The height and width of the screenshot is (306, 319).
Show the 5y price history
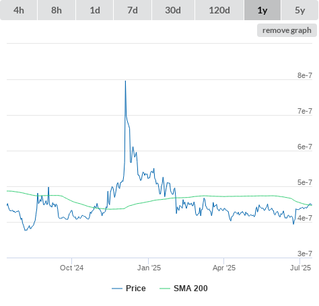point(300,10)
